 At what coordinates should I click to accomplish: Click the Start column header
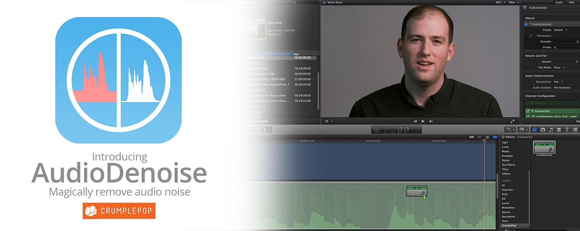[x=297, y=54]
